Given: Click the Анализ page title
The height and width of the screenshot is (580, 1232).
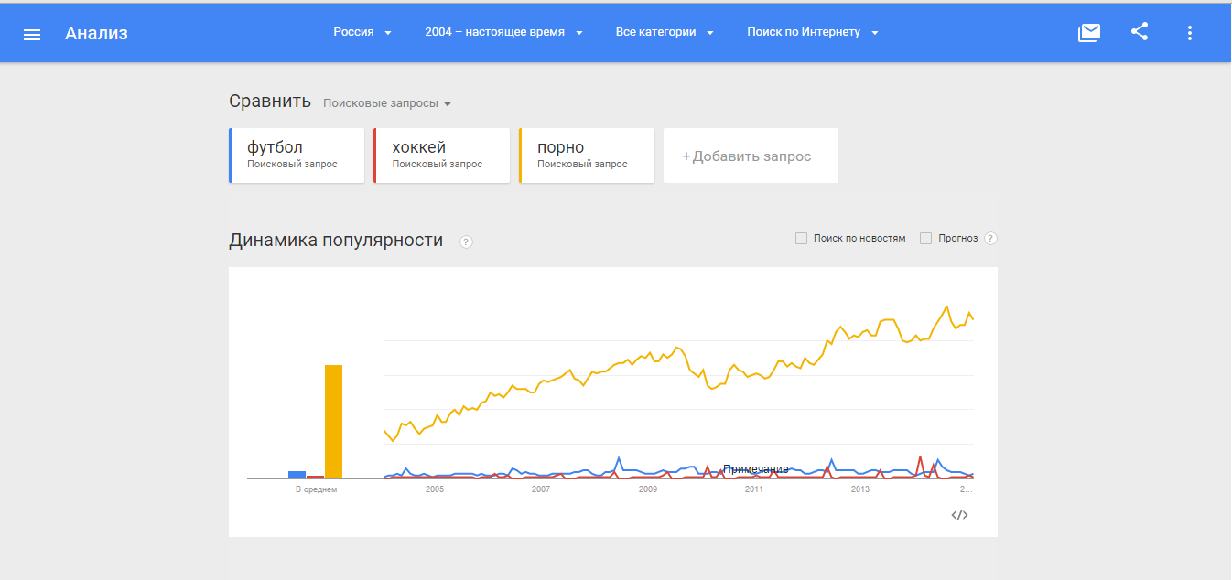Looking at the screenshot, I should tap(96, 34).
